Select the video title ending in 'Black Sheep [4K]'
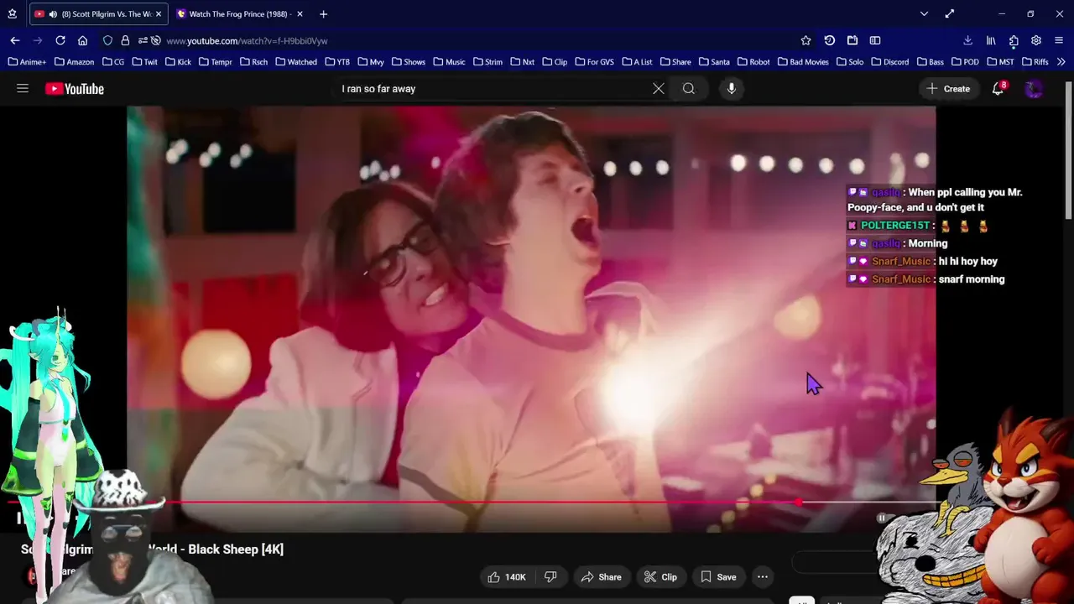 (x=152, y=549)
